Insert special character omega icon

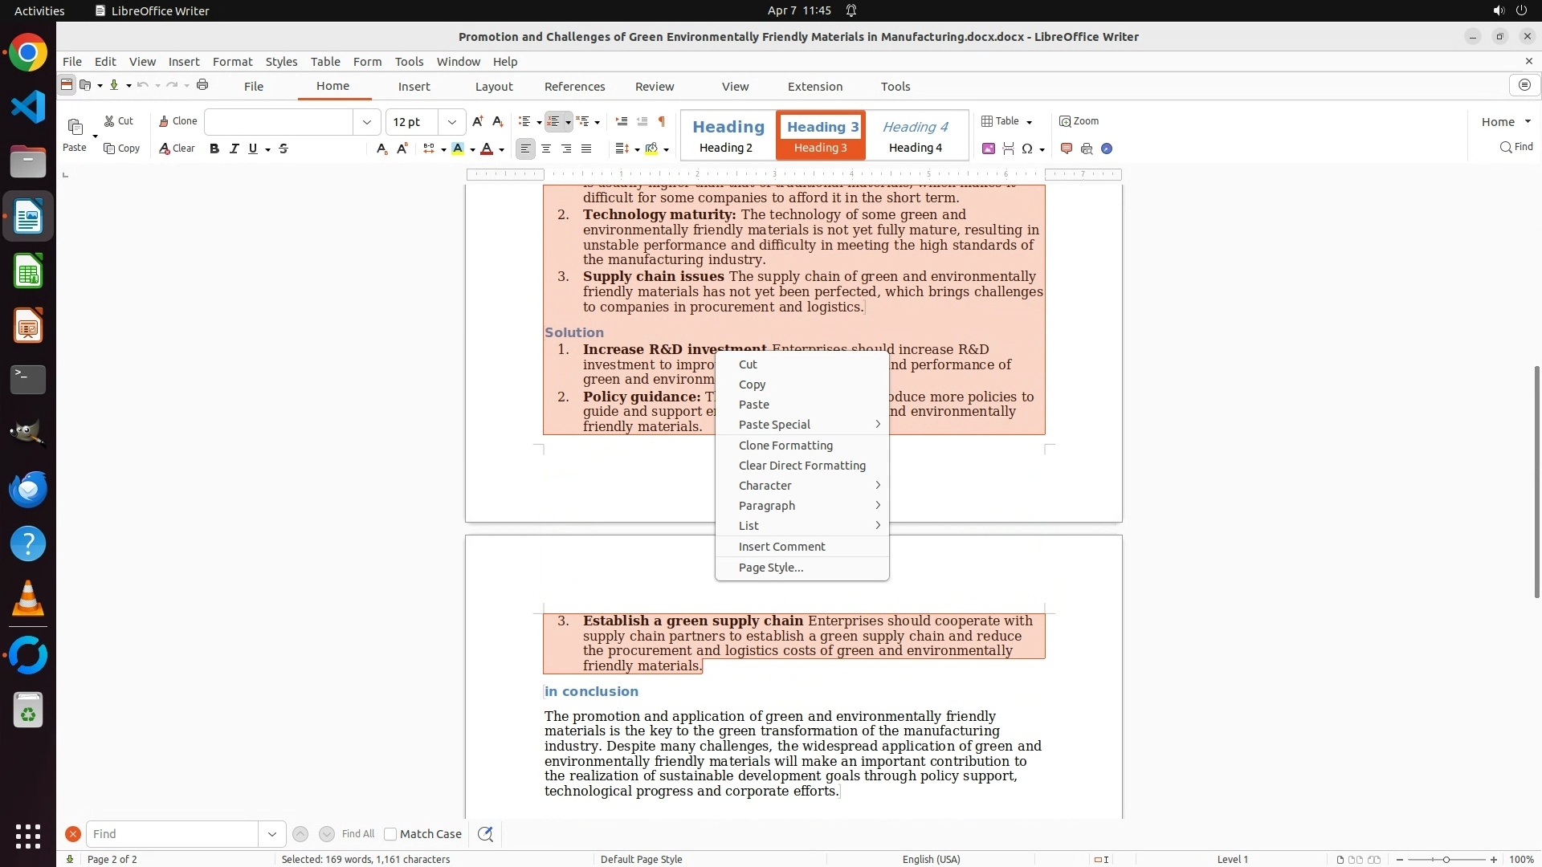(x=1027, y=149)
